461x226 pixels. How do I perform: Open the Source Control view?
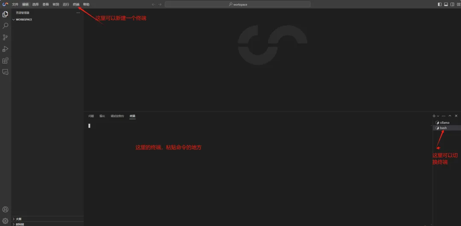(x=5, y=37)
